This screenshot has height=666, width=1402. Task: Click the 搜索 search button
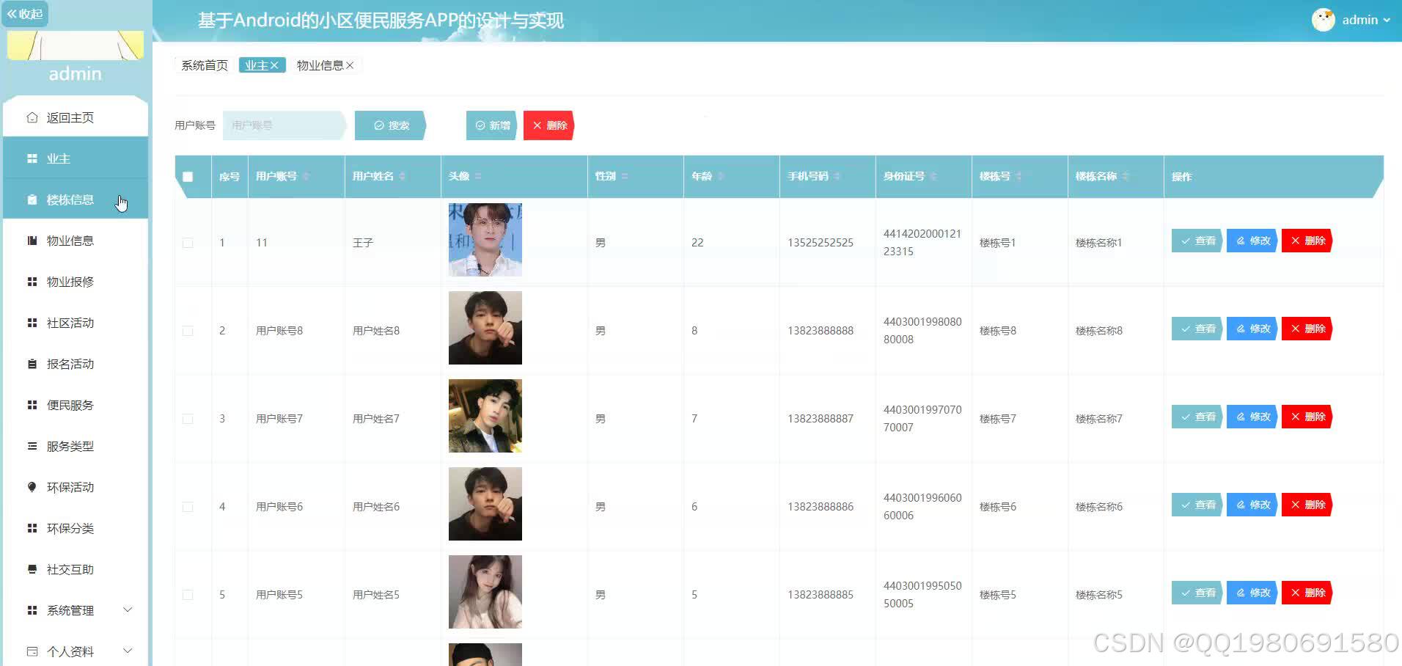click(x=391, y=125)
